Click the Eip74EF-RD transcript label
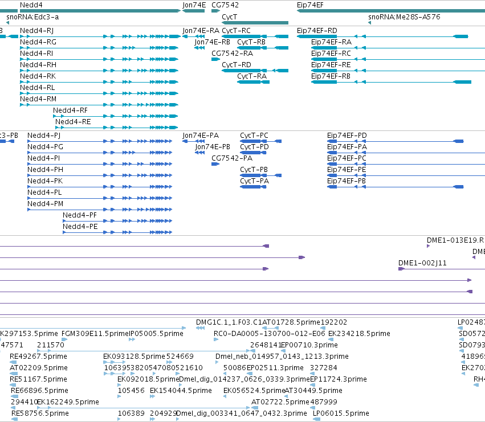The width and height of the screenshot is (485, 422). tap(317, 31)
